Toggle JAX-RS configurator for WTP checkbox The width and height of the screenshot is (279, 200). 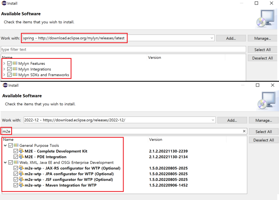pos(16,168)
